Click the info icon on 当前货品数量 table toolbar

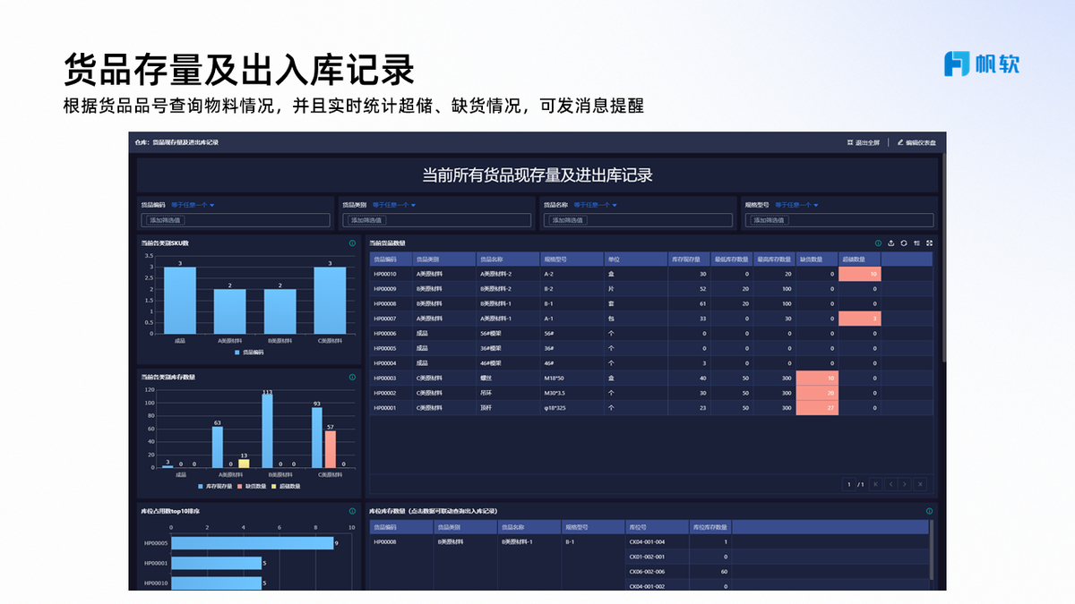(878, 243)
